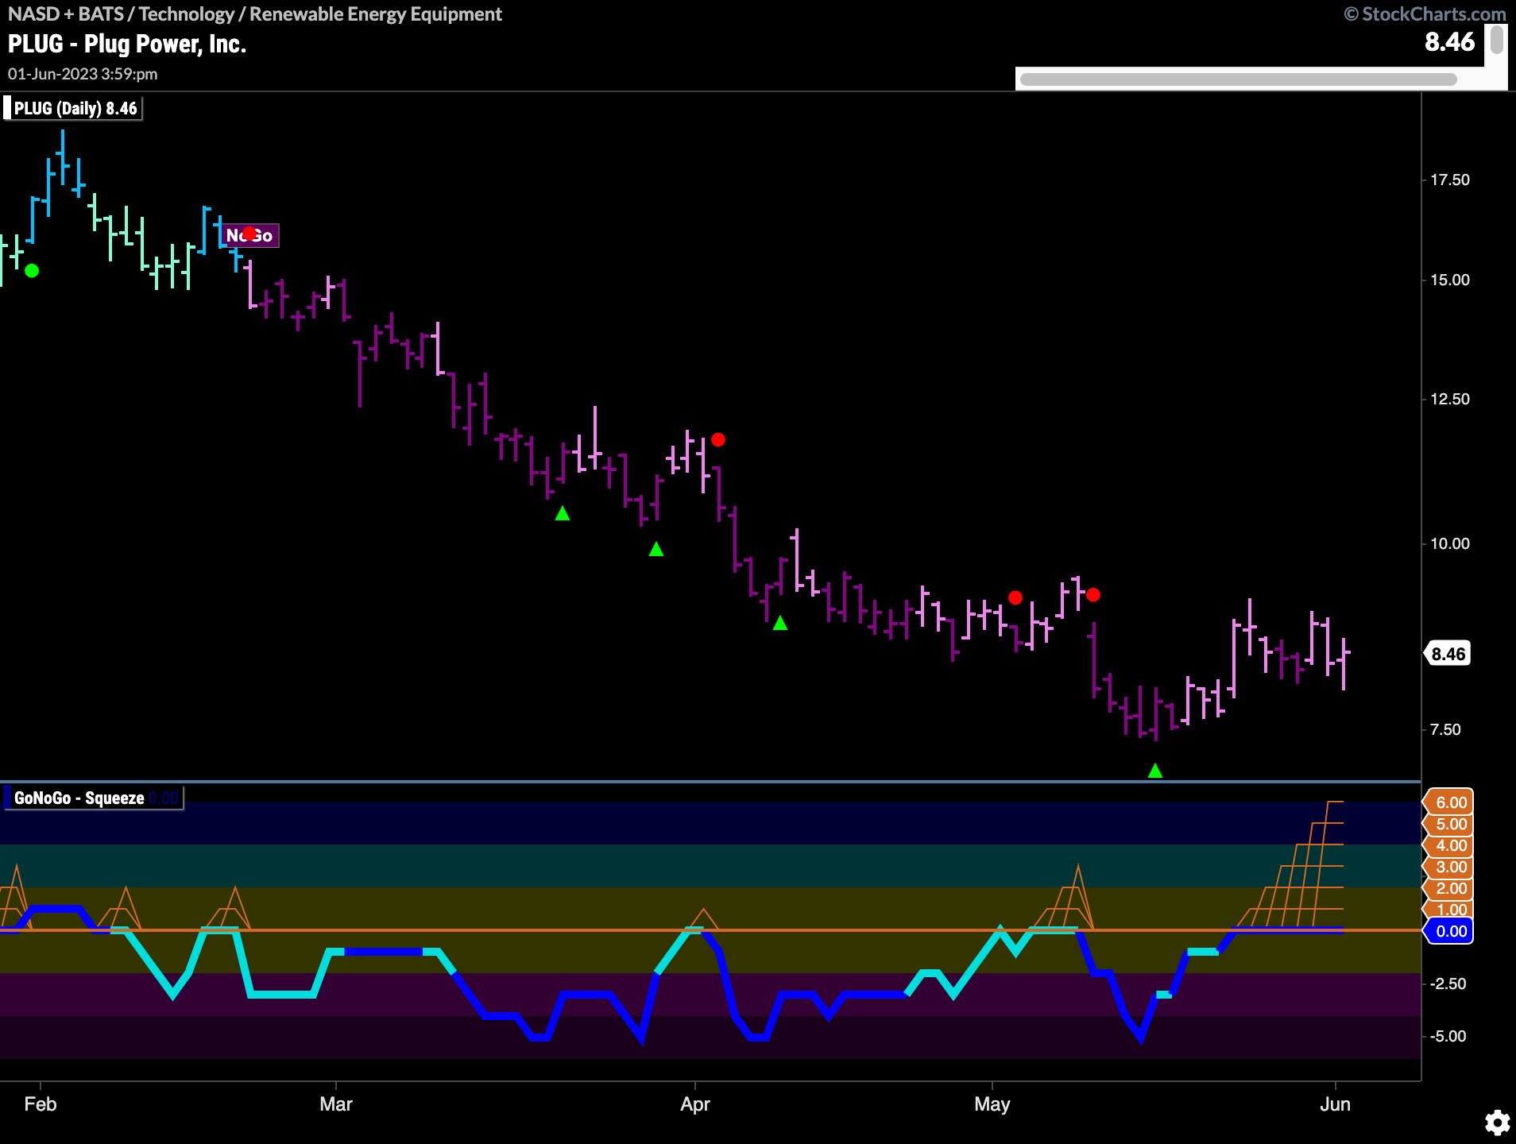Viewport: 1516px width, 1144px height.
Task: Click the 6.00 squeeze level tag
Action: (x=1450, y=802)
